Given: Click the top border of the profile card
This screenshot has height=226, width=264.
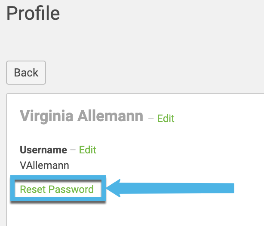Looking at the screenshot, I should coord(129,93).
